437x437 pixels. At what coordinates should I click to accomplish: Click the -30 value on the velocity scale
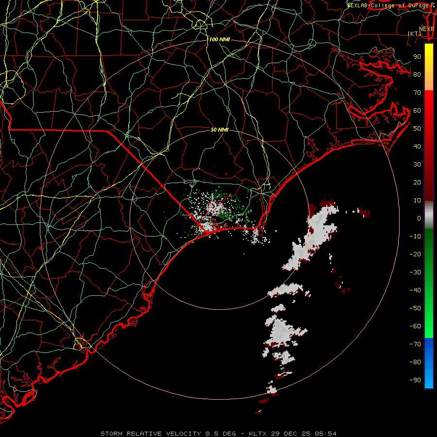click(x=415, y=272)
